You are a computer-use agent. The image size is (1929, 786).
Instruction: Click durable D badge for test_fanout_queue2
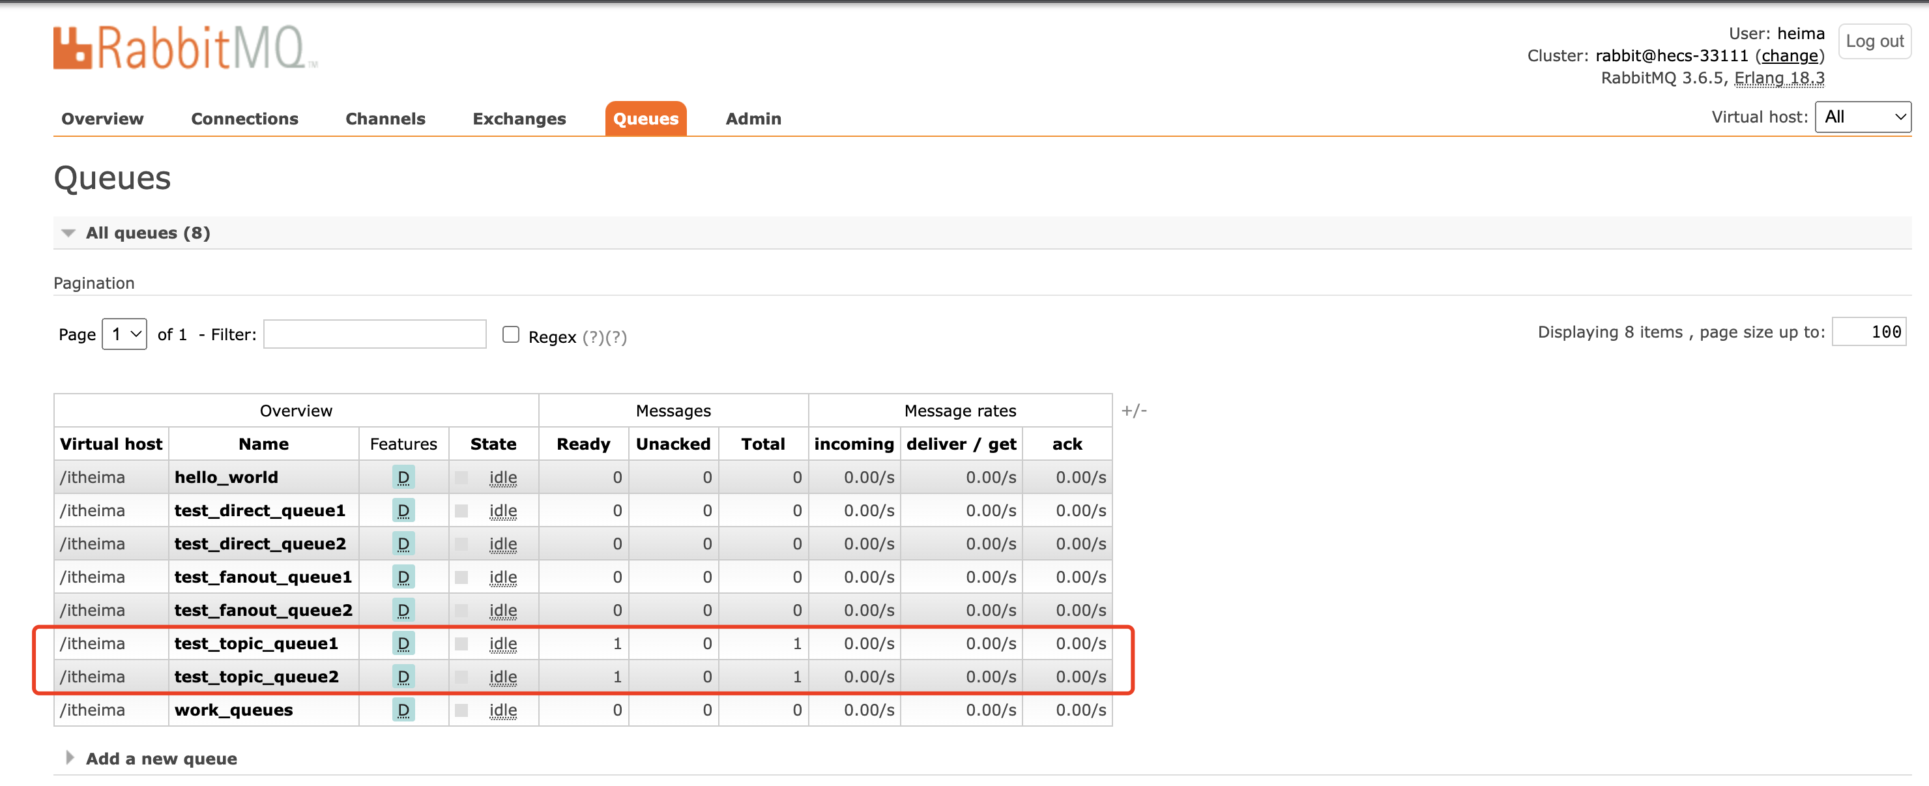403,610
